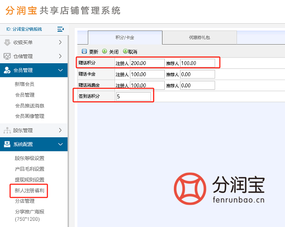Viewport: 285px width, 227px height.
Task: Open 会员管理 submenu link 新增会员
Action: (25, 85)
